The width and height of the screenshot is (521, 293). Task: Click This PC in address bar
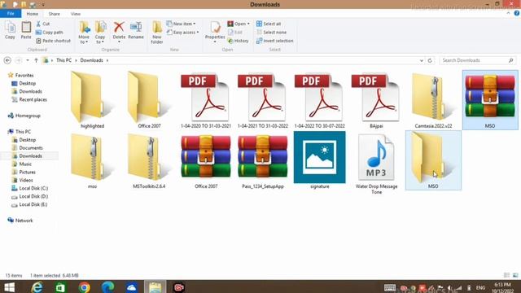coord(63,60)
